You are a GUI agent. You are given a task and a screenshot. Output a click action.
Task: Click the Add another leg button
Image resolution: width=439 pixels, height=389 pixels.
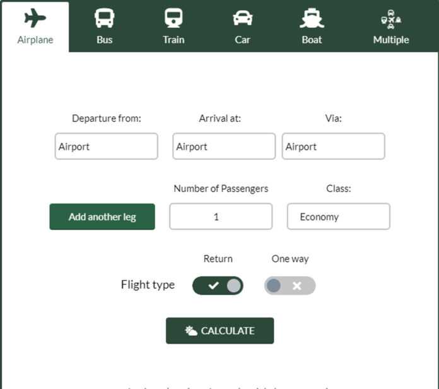point(102,217)
